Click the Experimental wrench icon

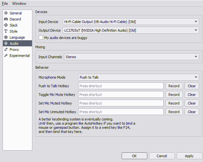(6, 56)
